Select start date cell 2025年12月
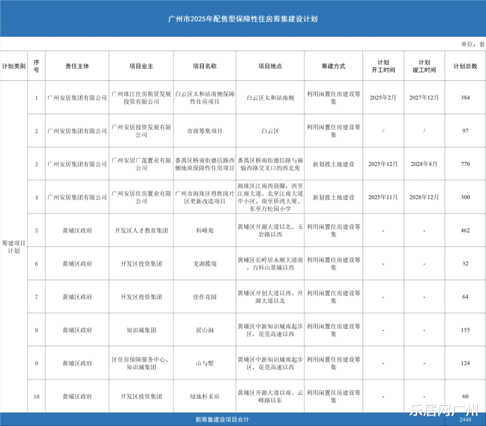 click(383, 164)
